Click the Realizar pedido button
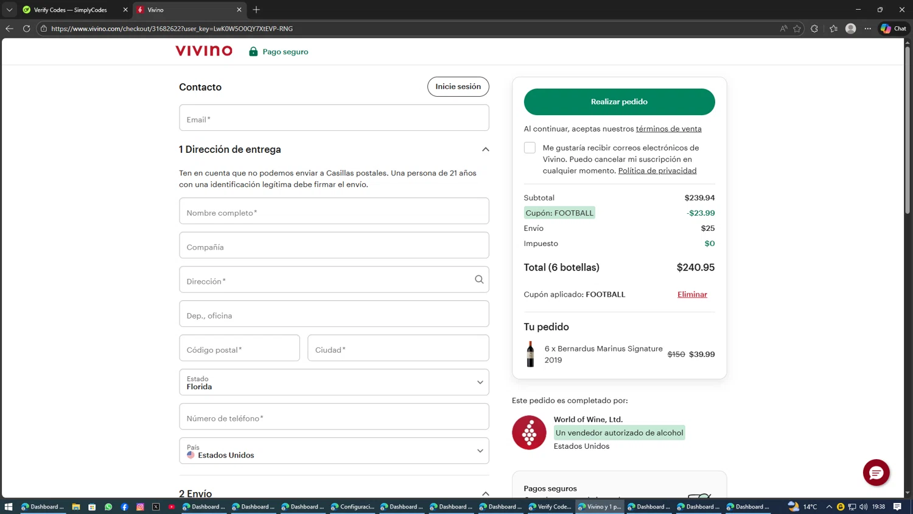This screenshot has height=514, width=913. 619,102
